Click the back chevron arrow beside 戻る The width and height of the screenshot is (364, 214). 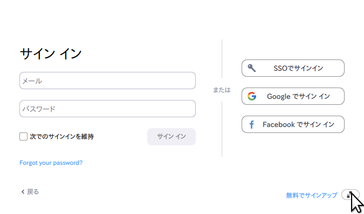[x=23, y=192]
